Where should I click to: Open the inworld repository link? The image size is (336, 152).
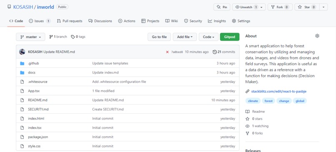pyautogui.click(x=45, y=7)
